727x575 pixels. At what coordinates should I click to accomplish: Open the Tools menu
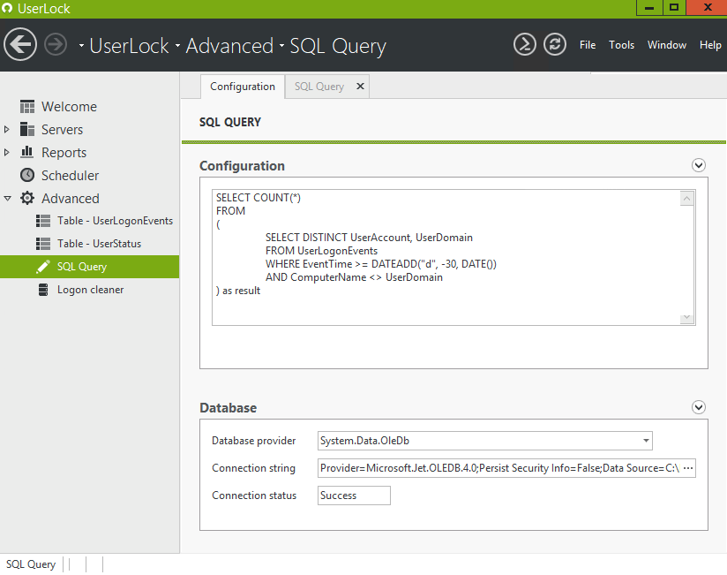621,45
